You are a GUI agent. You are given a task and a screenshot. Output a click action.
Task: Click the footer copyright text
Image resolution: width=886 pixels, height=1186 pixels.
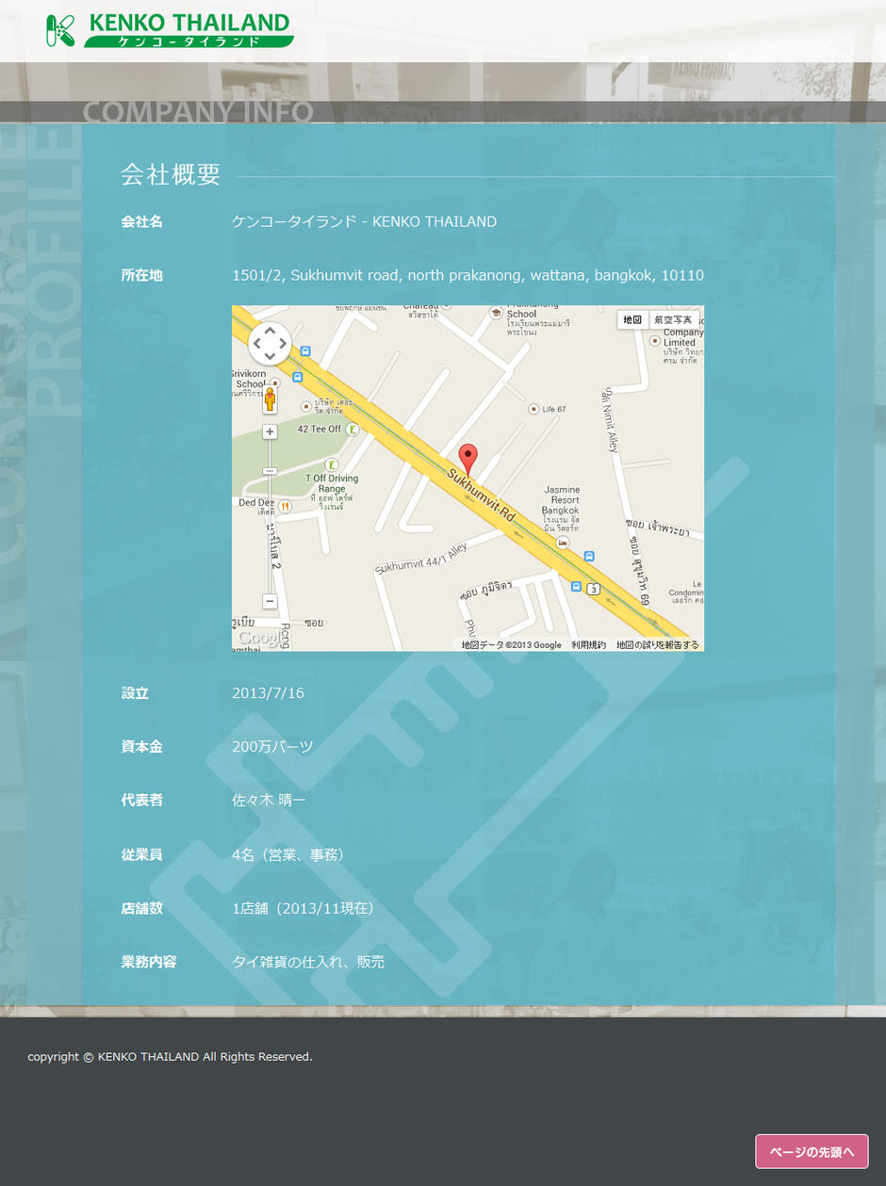(170, 1057)
